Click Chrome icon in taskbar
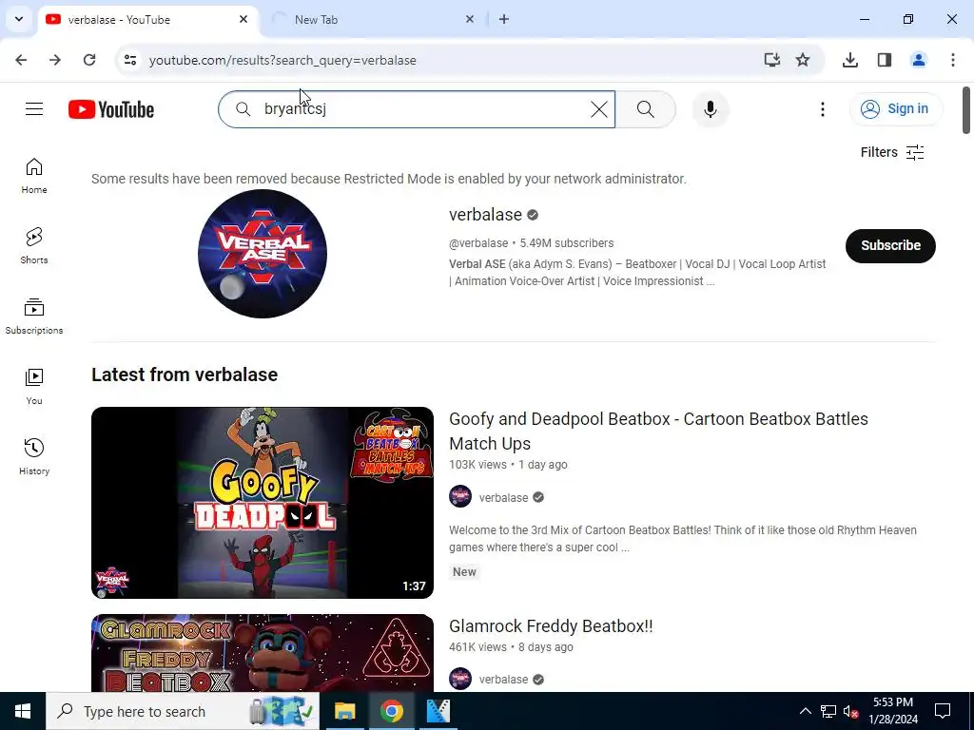This screenshot has height=730, width=974. click(x=391, y=711)
